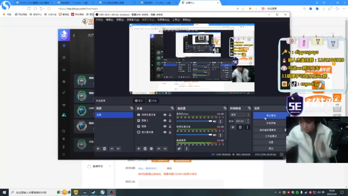Open 设置 from OBS Controls
This screenshot has height=196, width=348.
pos(271,142)
